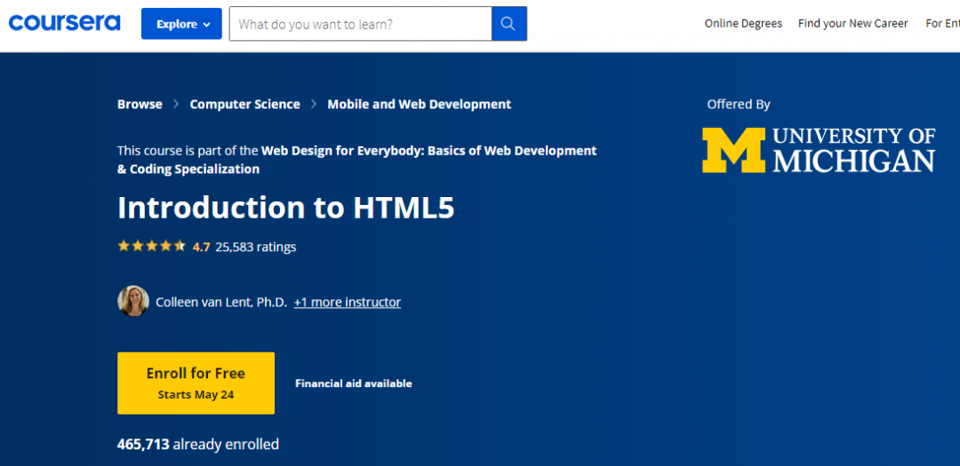Click the University of Michigan logo
Image resolution: width=960 pixels, height=466 pixels.
(819, 150)
